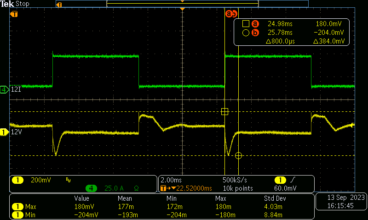Click the 60.0mV trigger level readout
The image size is (368, 220).
coord(286,188)
